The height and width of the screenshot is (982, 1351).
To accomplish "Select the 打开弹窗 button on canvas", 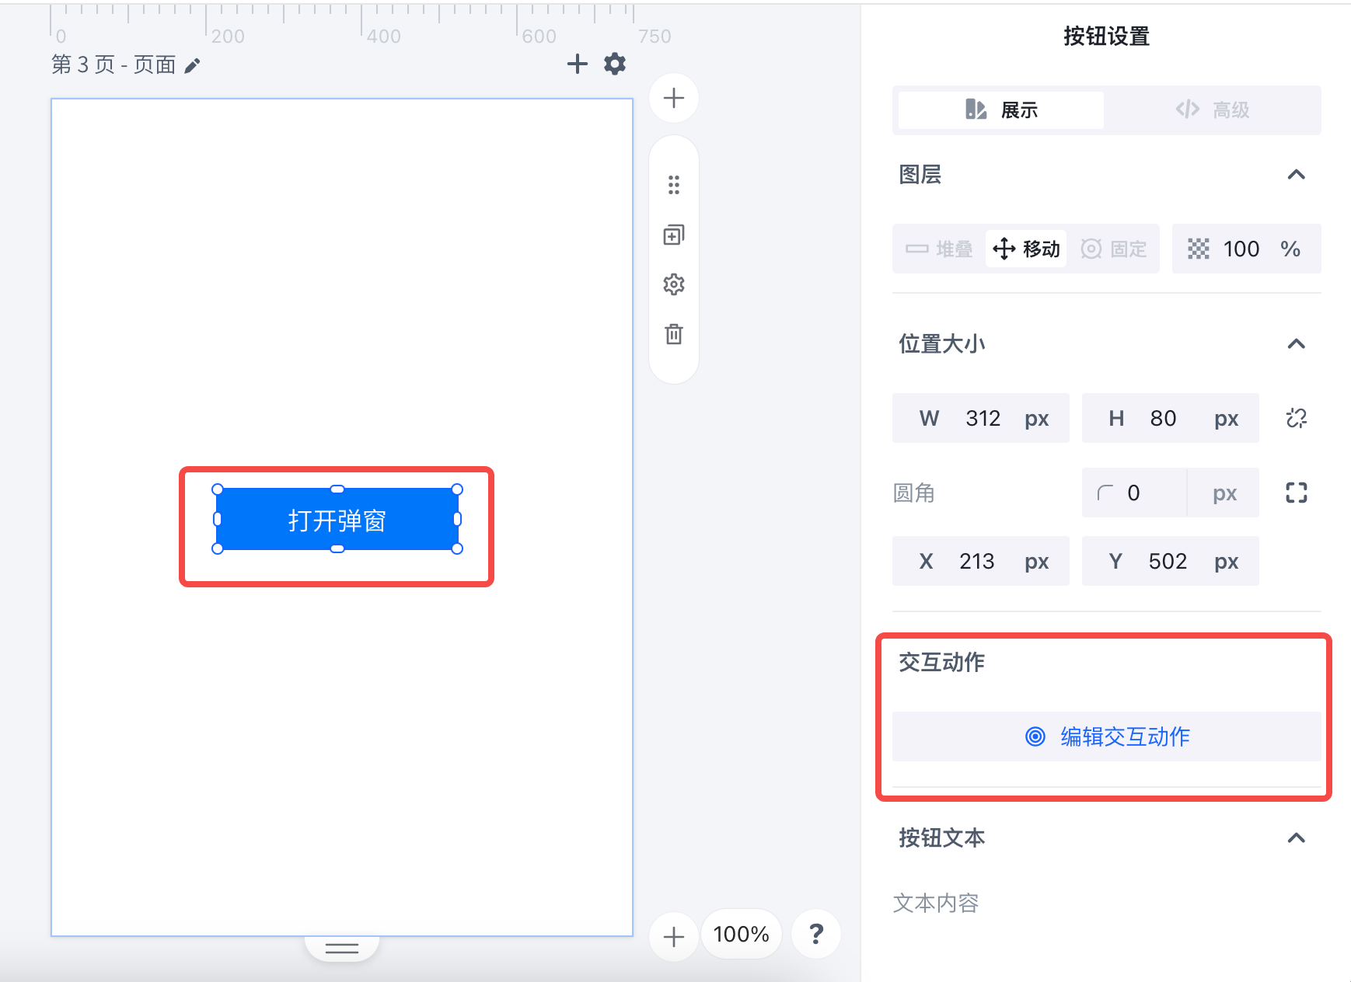I will pyautogui.click(x=337, y=519).
